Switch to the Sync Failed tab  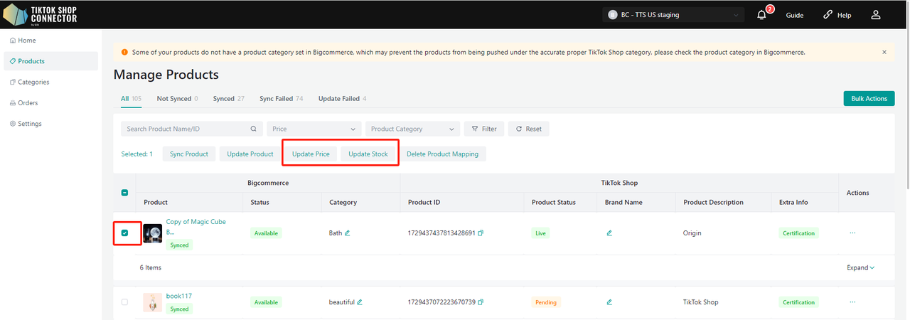click(282, 98)
